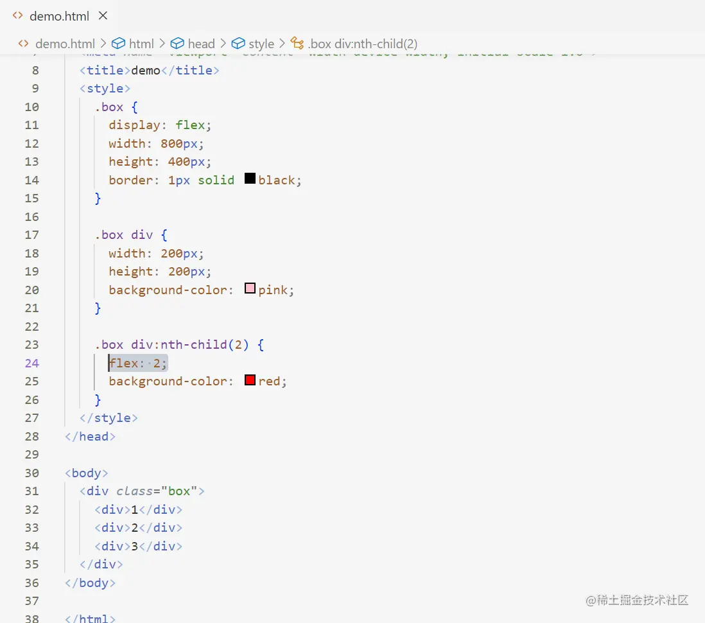
Task: Click the closing </body> tag
Action: (x=91, y=583)
